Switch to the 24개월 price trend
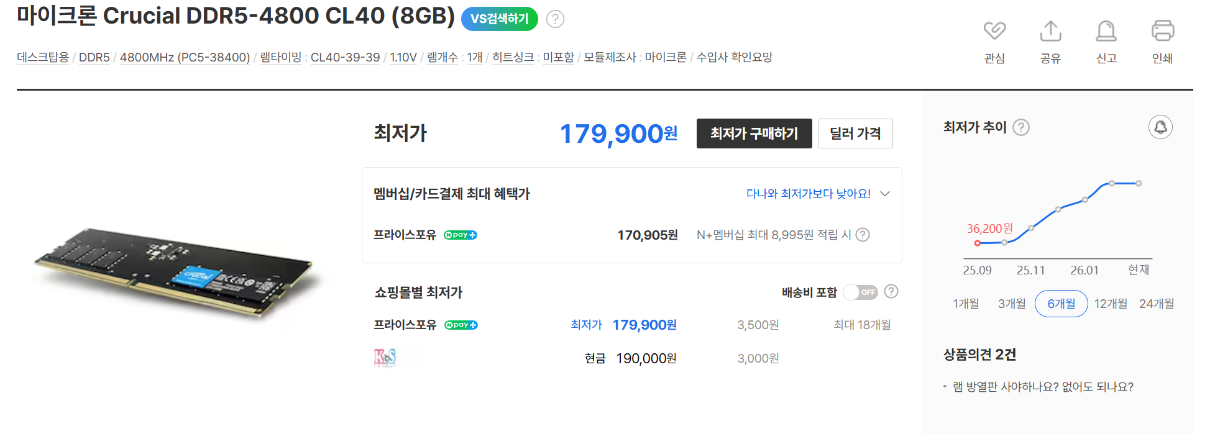This screenshot has height=434, width=1215. [1157, 304]
